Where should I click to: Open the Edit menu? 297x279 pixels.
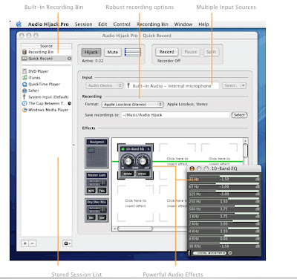pos(102,24)
